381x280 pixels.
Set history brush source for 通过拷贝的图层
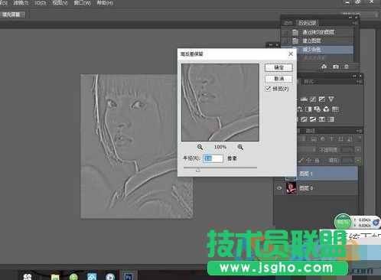[x=286, y=32]
